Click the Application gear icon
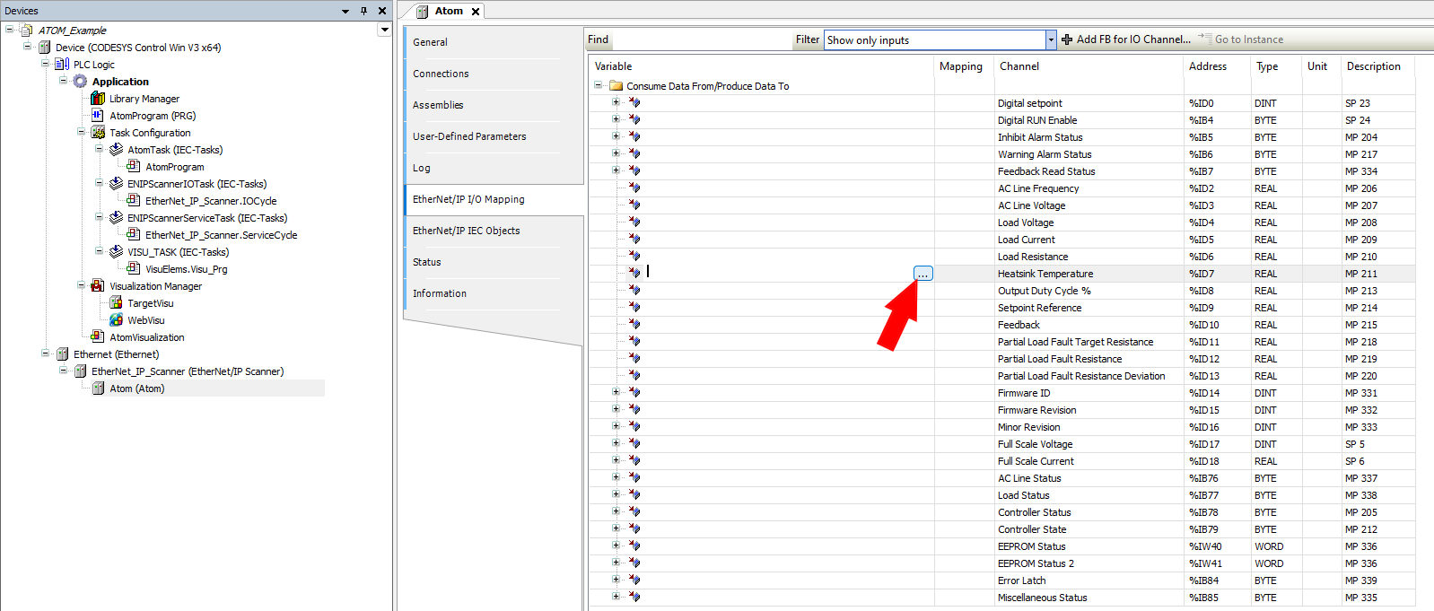This screenshot has width=1434, height=611. (80, 82)
